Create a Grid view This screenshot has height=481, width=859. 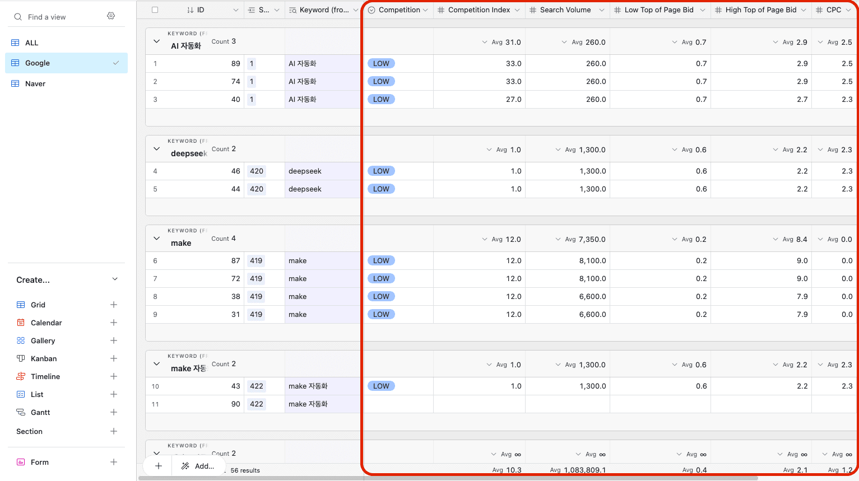tap(66, 305)
